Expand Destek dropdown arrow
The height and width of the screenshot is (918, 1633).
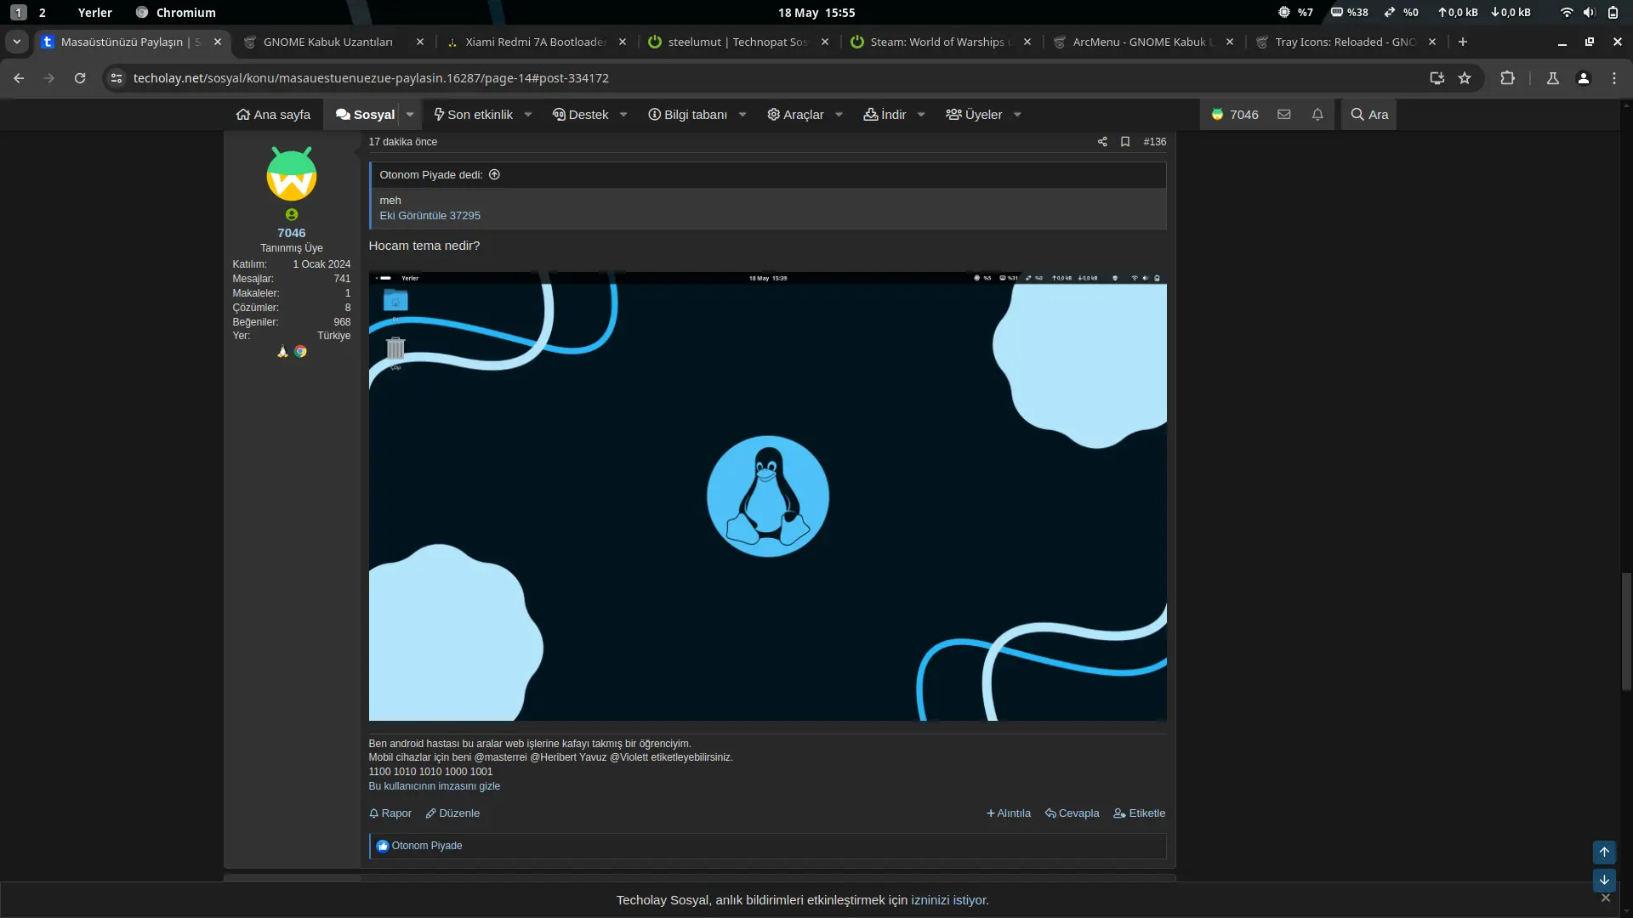(623, 115)
